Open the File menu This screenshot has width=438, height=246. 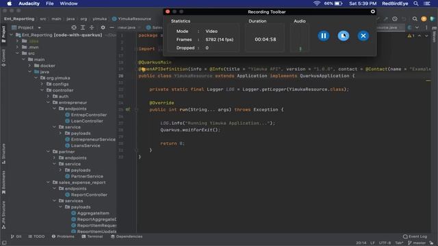[x=50, y=3]
